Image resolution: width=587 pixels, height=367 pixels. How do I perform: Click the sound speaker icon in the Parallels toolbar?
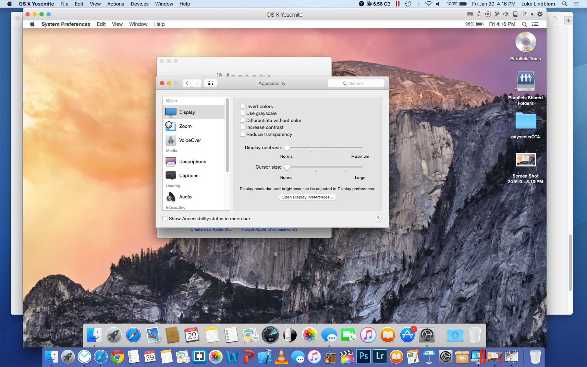(x=506, y=14)
